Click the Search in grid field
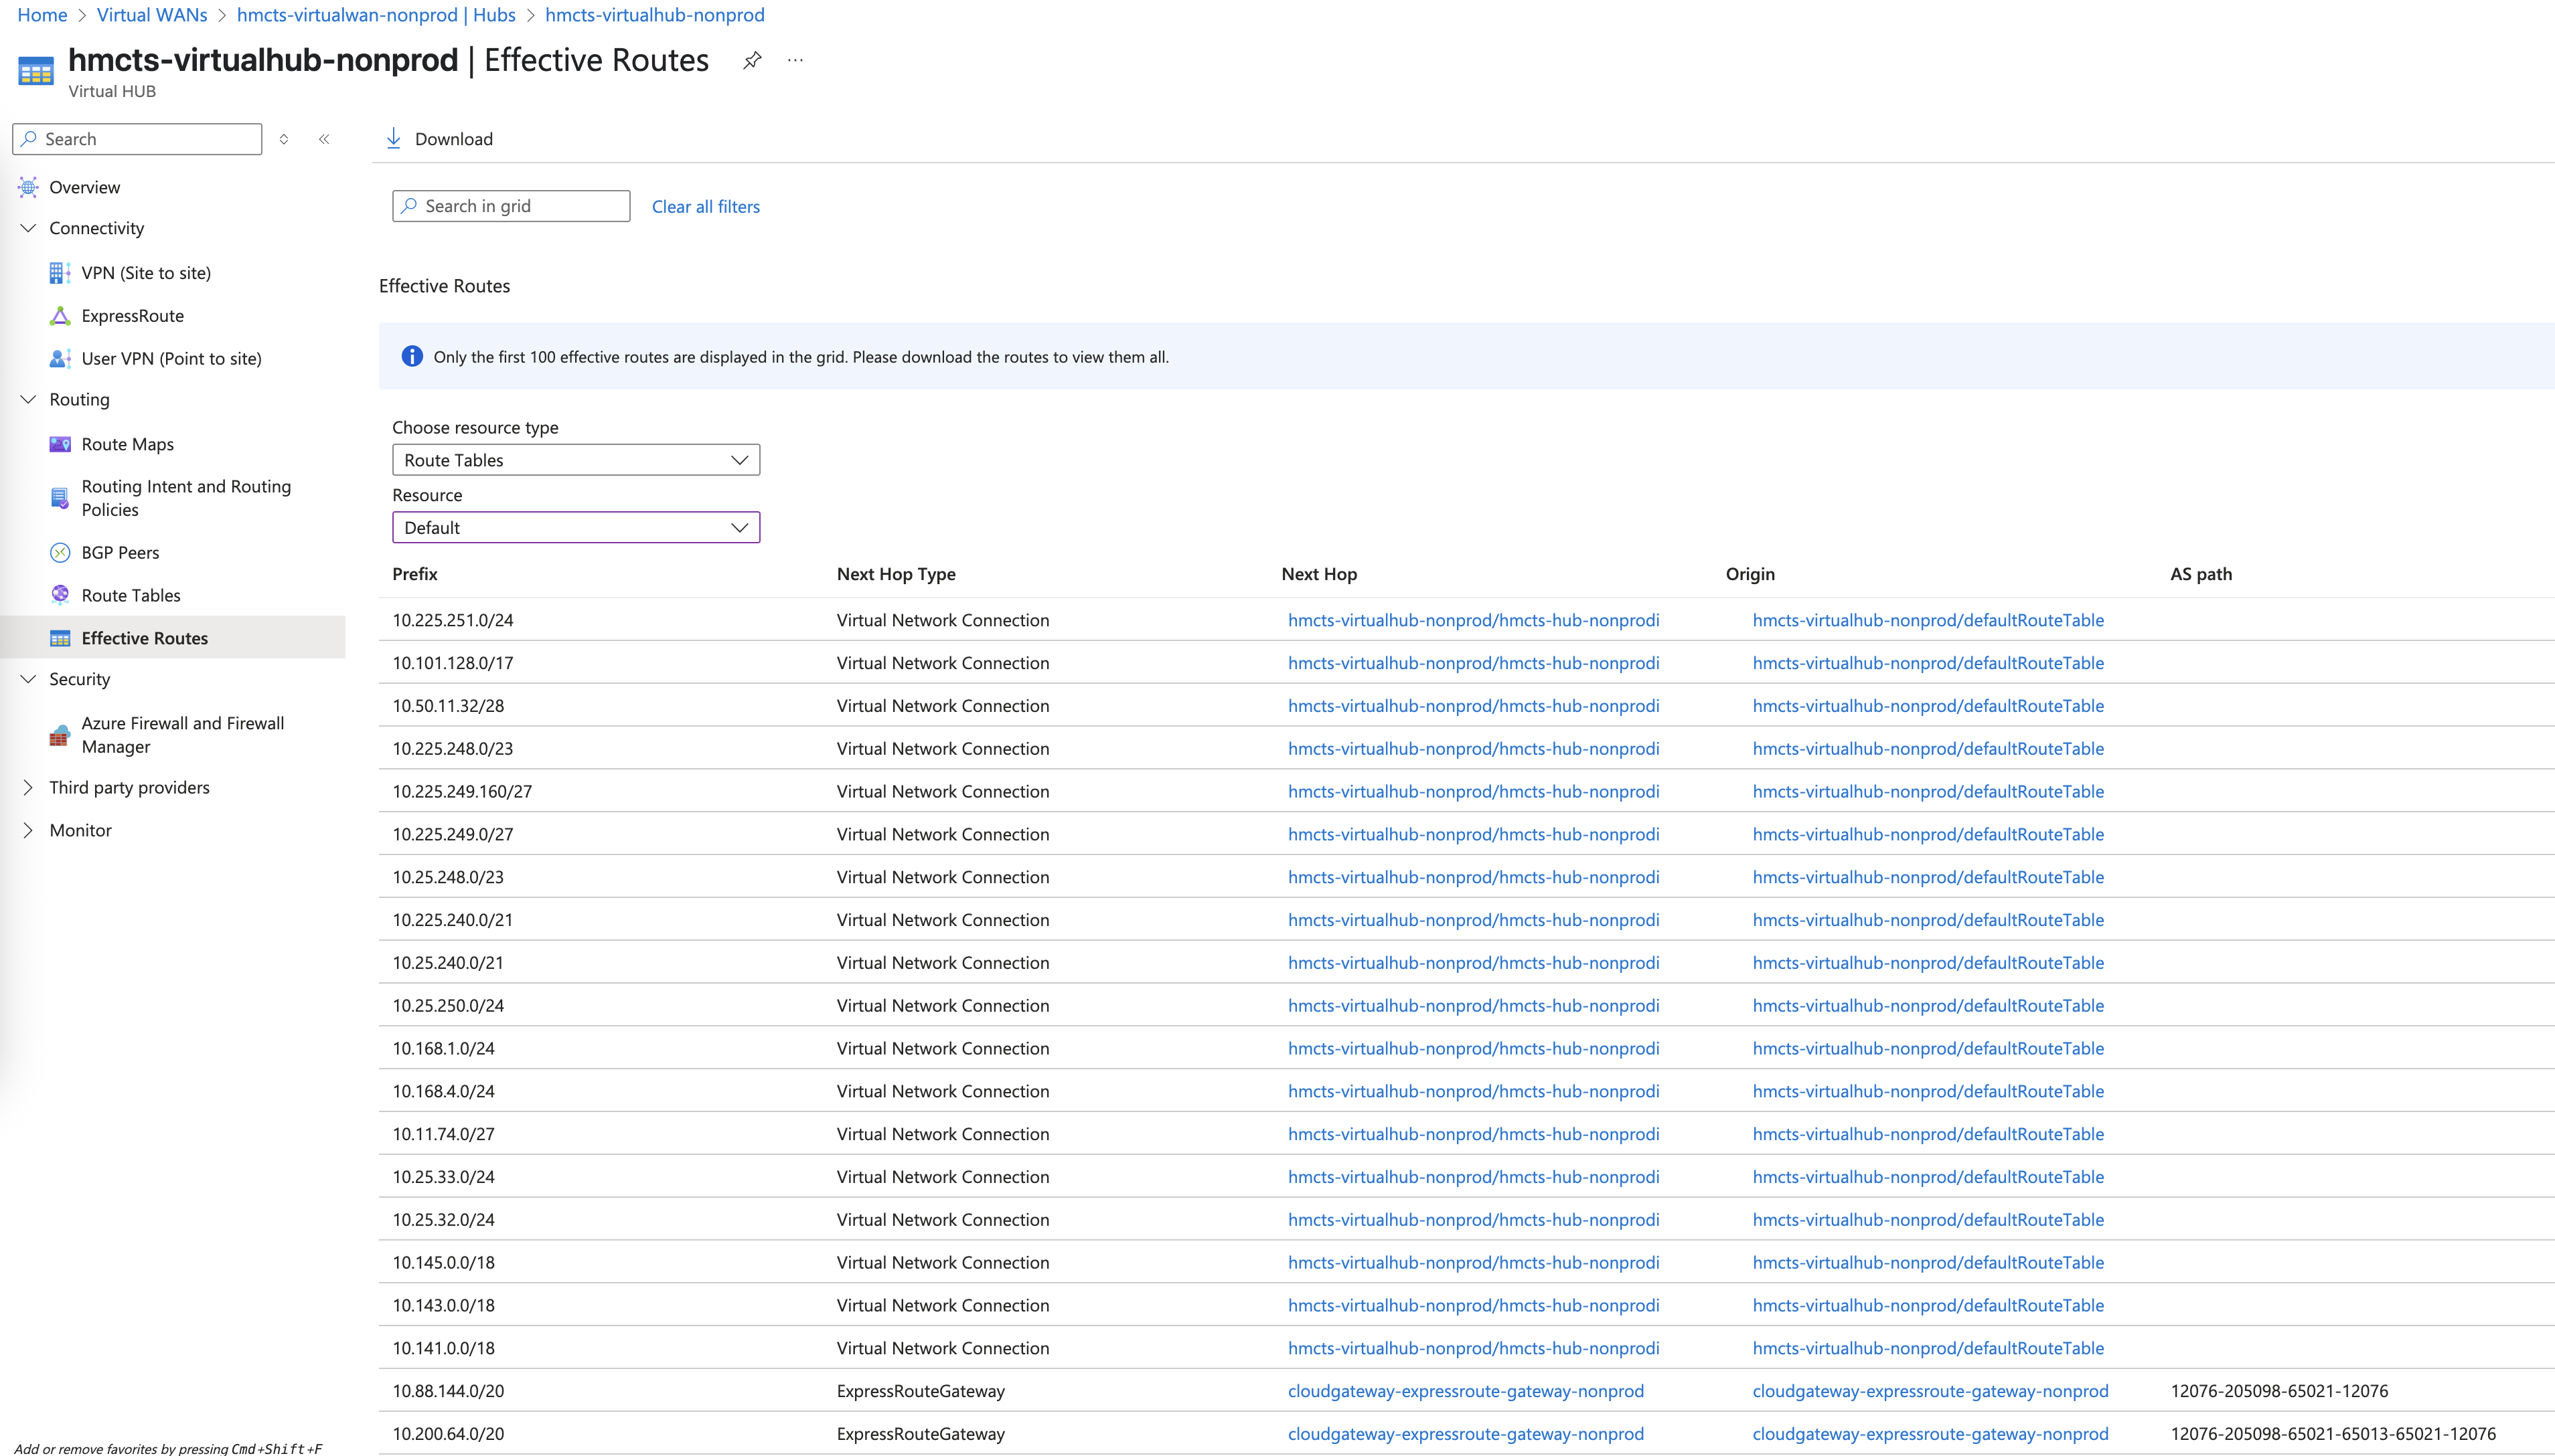 pos(511,206)
